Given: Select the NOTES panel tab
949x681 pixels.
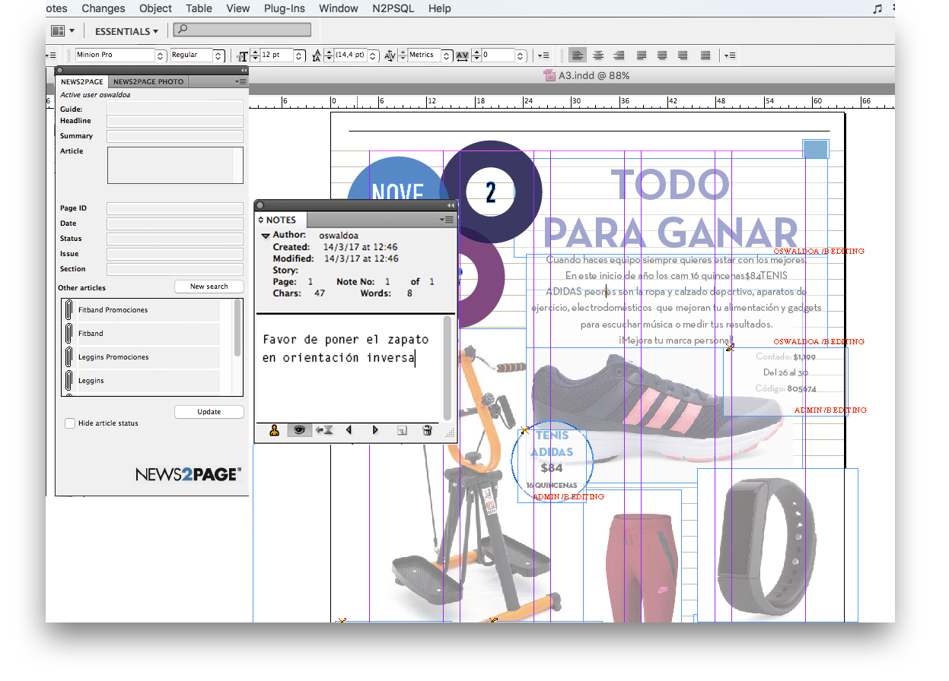Looking at the screenshot, I should [281, 220].
